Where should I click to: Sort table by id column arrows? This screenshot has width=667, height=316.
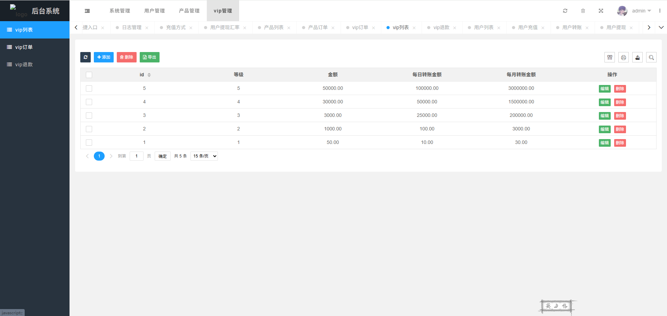(149, 75)
